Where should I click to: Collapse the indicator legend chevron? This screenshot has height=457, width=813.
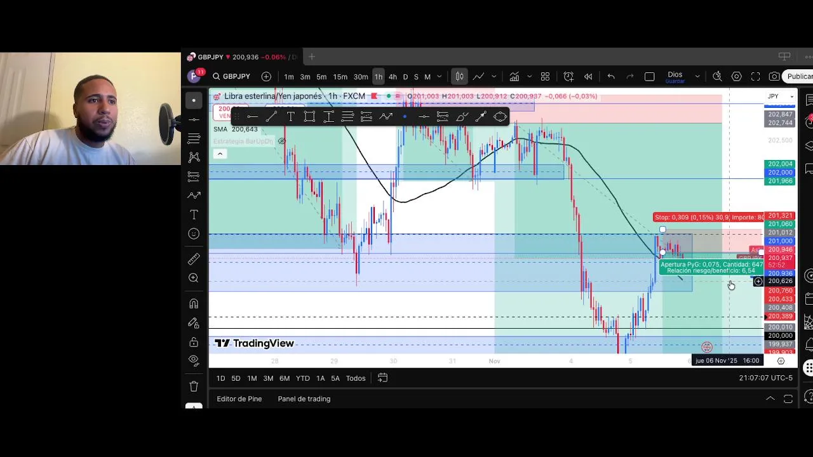[x=220, y=154]
